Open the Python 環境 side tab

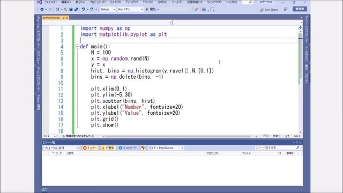coord(39,102)
